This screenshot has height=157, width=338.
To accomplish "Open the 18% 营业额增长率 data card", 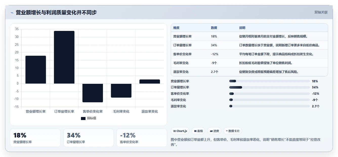I will coord(35,138).
